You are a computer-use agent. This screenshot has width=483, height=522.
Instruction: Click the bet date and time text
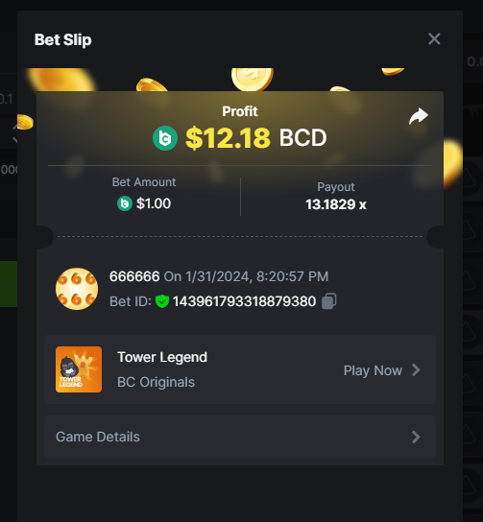[246, 276]
